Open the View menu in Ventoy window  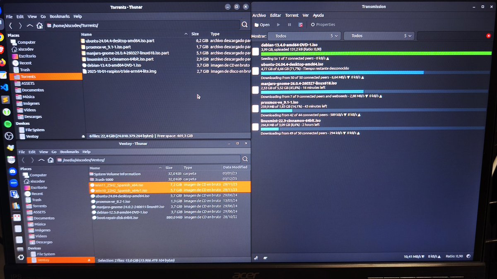pyautogui.click(x=43, y=152)
